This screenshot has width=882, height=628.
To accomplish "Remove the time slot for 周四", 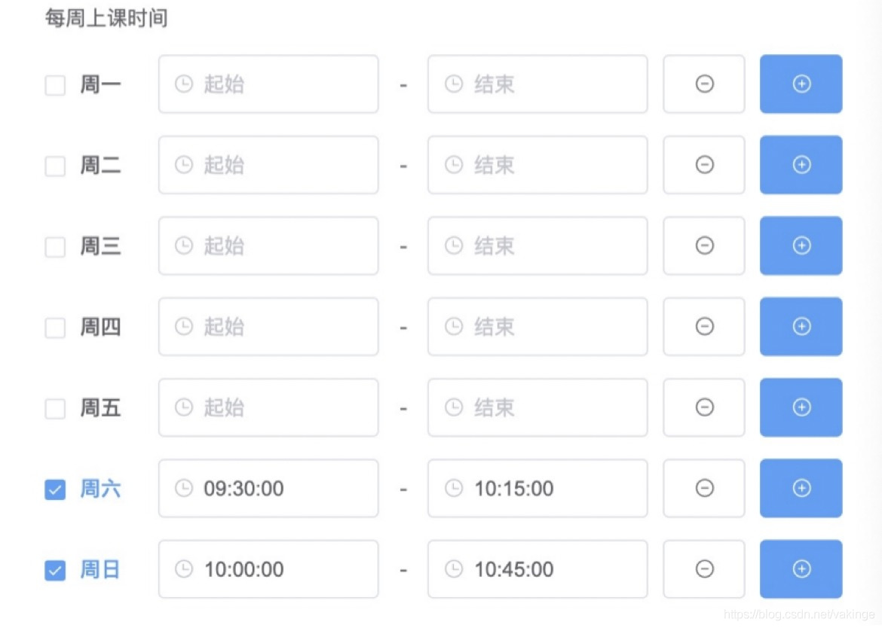I will 704,326.
